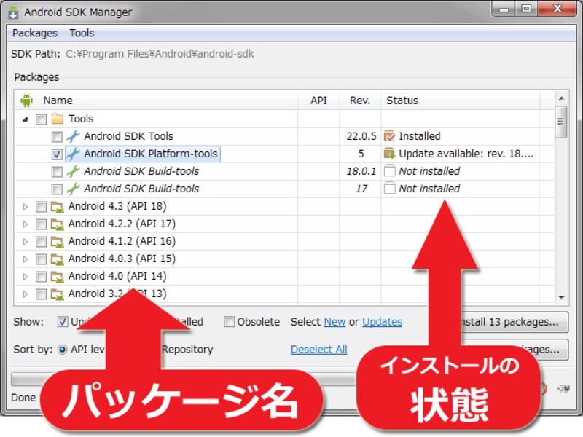This screenshot has height=437, width=583.
Task: Collapse the Tools tree group
Action: (26, 119)
